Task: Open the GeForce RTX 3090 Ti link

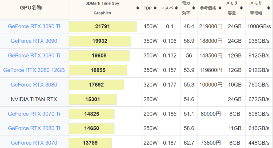Action: (34, 26)
